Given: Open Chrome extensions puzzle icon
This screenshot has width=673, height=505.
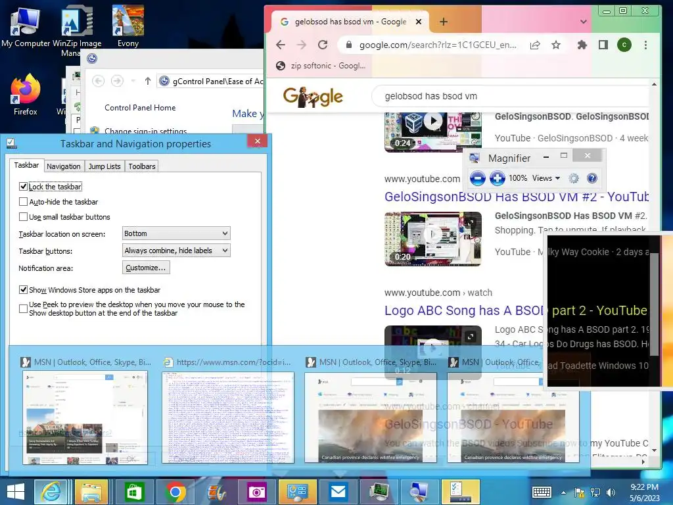Looking at the screenshot, I should tap(582, 45).
